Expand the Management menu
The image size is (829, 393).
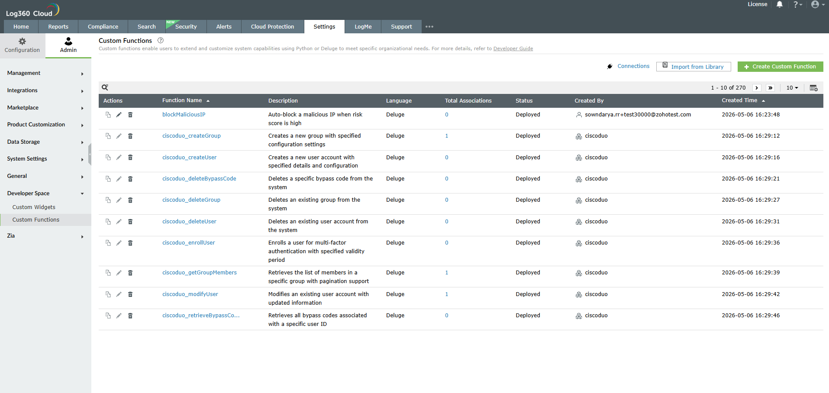(x=45, y=73)
